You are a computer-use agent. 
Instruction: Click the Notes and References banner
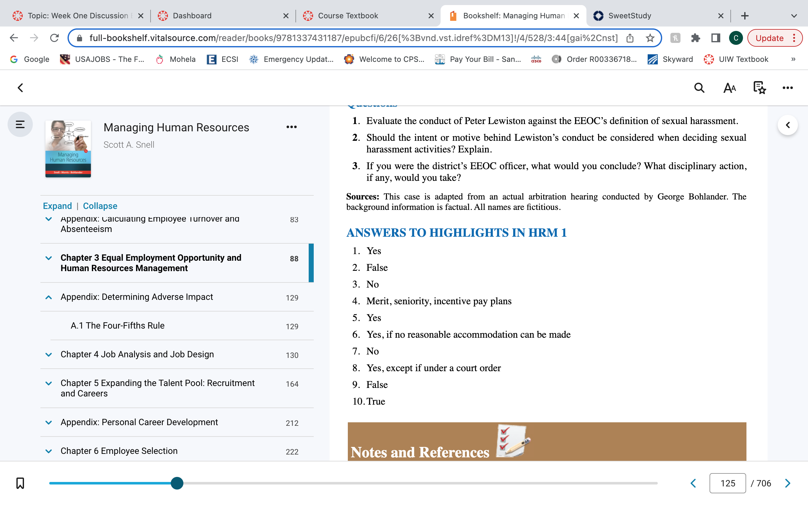547,442
